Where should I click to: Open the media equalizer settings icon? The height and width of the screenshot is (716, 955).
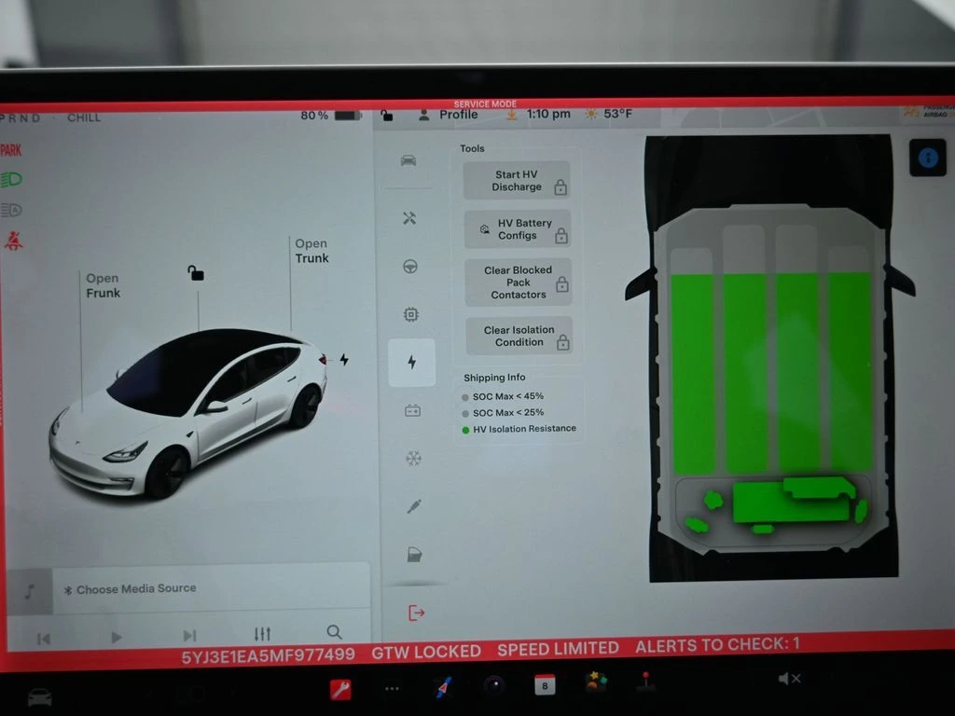pos(262,634)
